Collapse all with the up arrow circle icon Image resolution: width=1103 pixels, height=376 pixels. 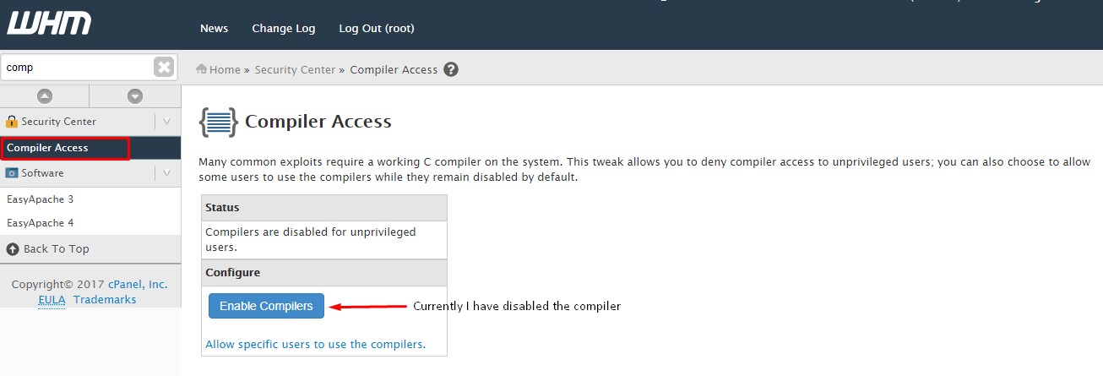click(x=45, y=96)
